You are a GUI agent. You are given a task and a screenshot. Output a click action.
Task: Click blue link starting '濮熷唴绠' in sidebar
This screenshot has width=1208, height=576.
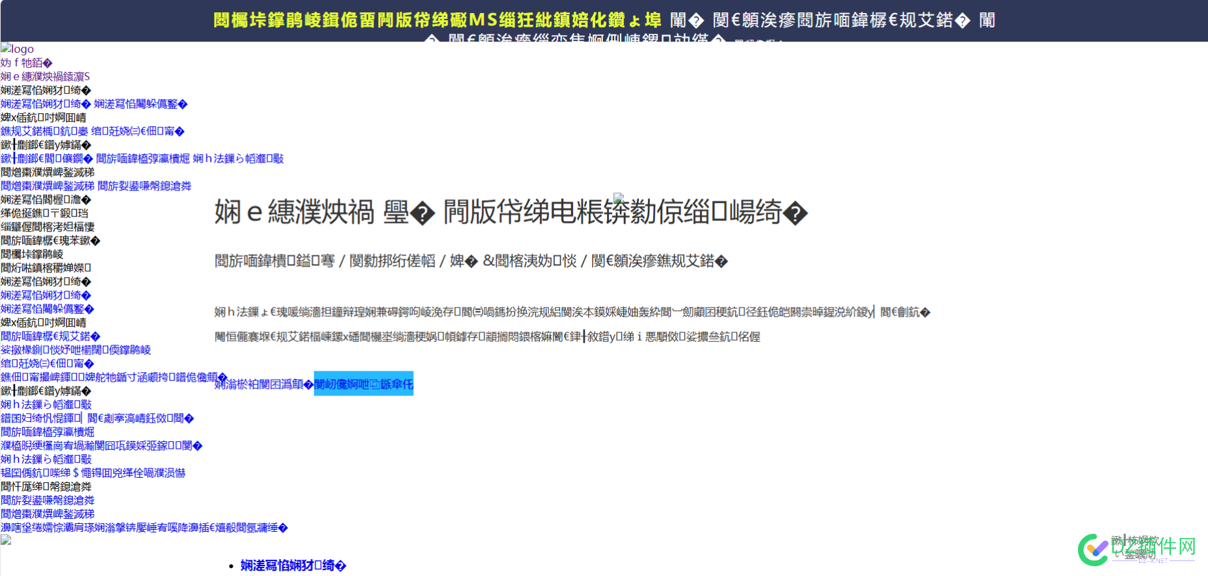(x=101, y=445)
